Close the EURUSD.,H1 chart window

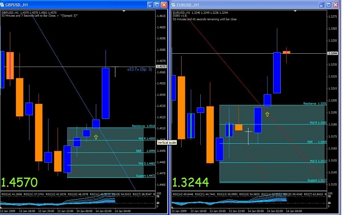point(335,5)
